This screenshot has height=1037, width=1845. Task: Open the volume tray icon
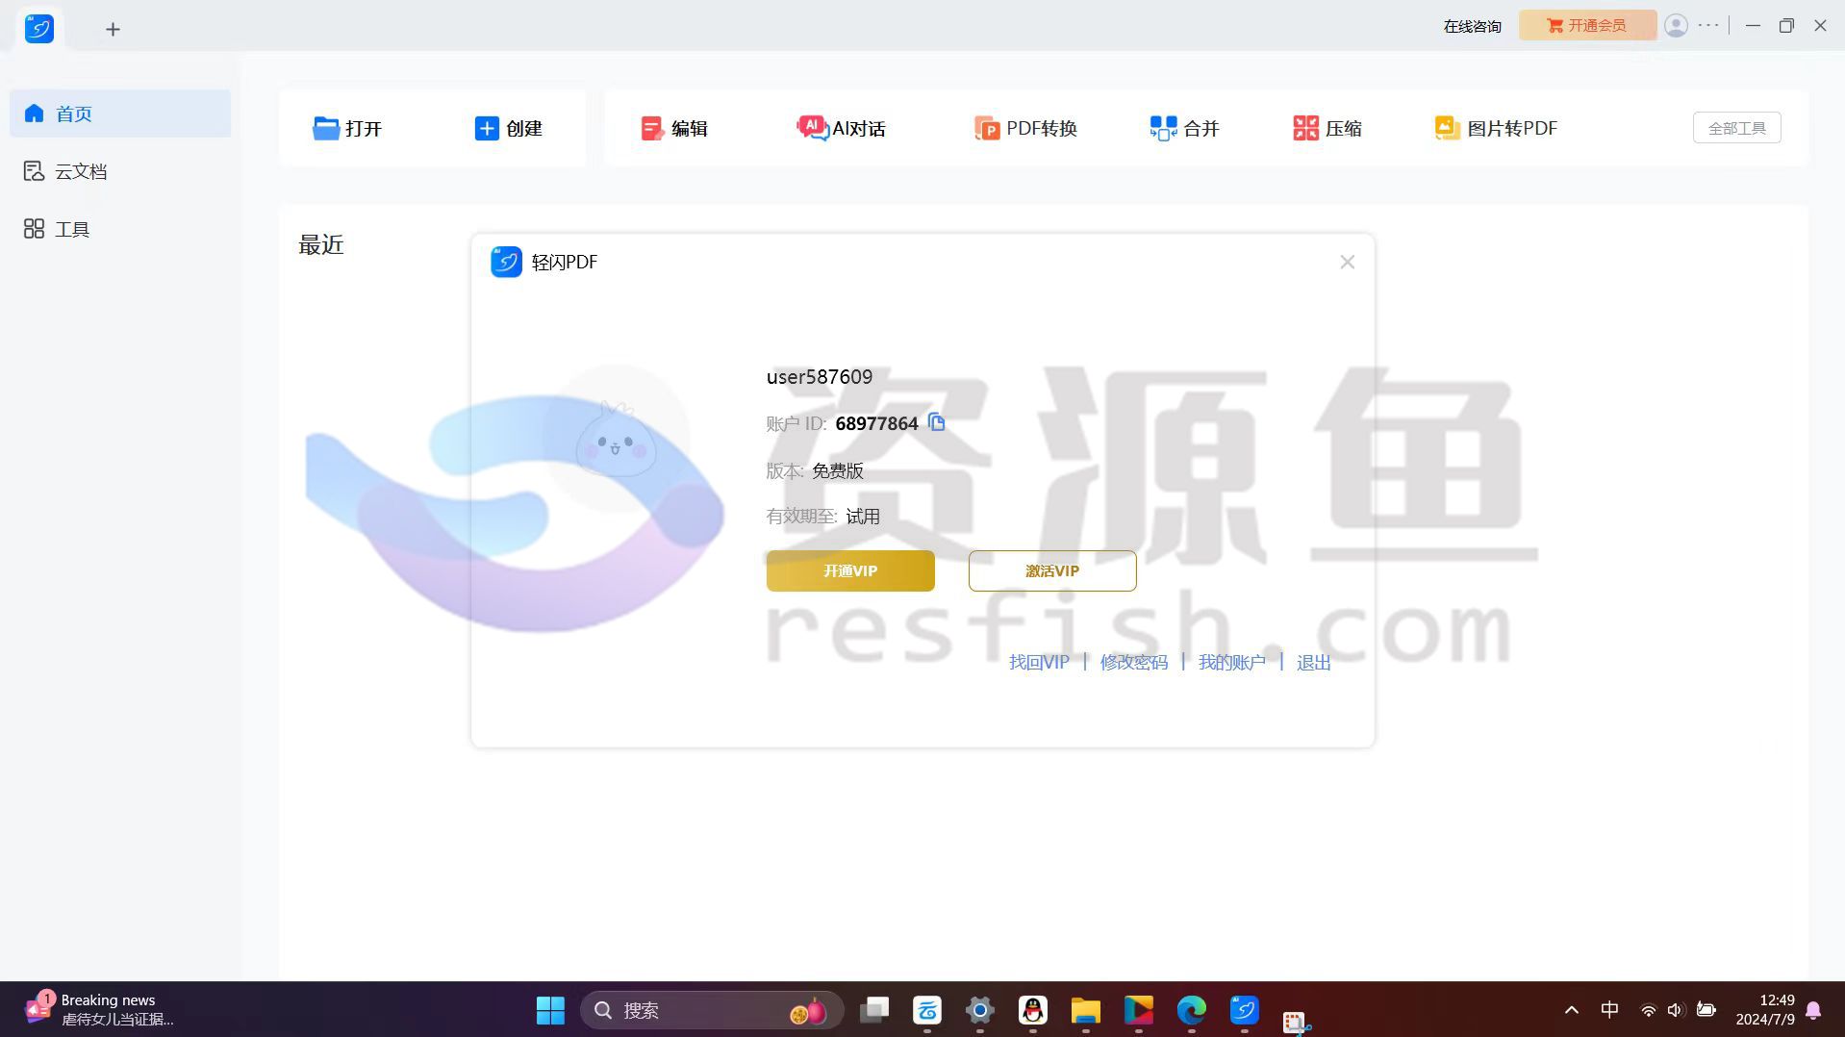[x=1676, y=1010]
